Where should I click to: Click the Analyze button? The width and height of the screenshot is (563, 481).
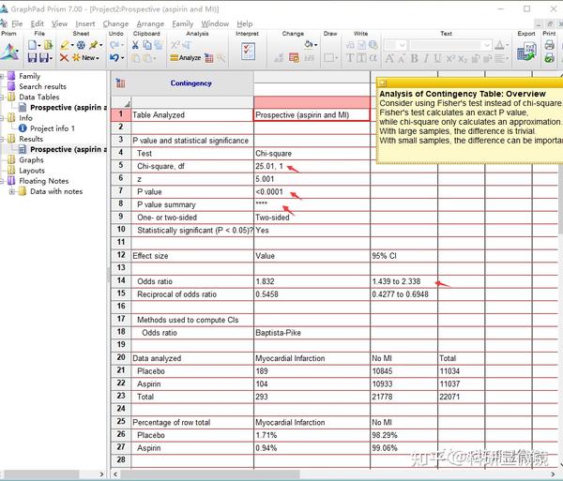(185, 57)
